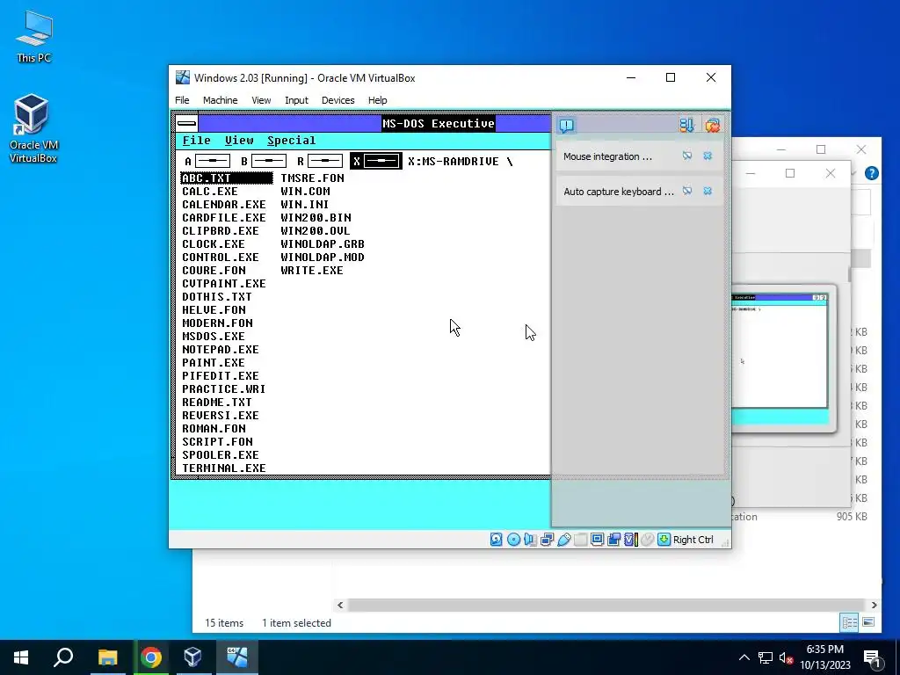Select WIN.INI in the file list
Image resolution: width=900 pixels, height=675 pixels.
(x=304, y=204)
